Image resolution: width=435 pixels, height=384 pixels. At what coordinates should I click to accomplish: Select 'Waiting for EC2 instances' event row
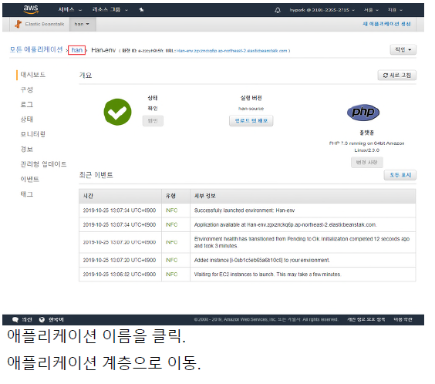[x=247, y=275]
